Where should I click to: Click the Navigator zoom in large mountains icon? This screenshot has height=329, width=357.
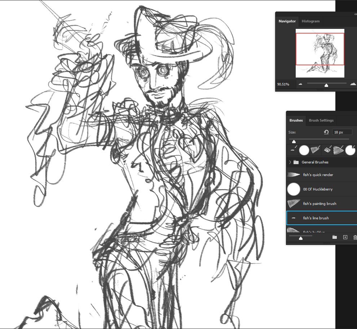pyautogui.click(x=353, y=84)
